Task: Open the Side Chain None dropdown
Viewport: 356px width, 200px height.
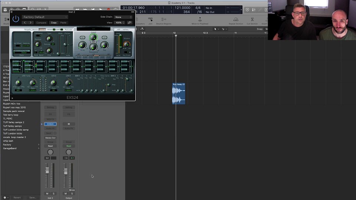Action: pos(123,17)
